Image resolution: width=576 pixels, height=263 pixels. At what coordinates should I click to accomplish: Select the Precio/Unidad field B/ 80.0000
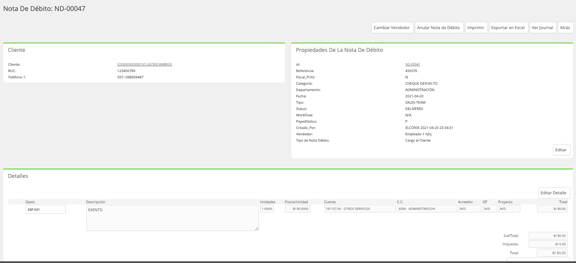(297, 209)
